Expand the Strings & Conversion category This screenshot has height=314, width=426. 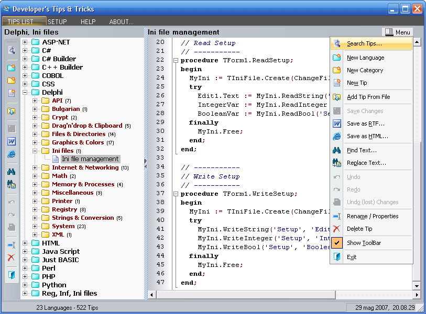click(35, 218)
